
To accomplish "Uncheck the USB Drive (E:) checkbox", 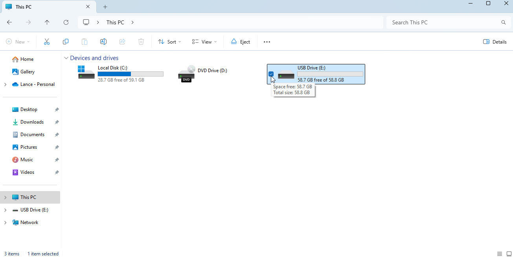I will tap(271, 74).
